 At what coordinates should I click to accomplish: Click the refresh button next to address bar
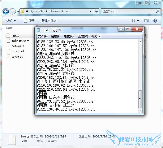[x=96, y=11]
